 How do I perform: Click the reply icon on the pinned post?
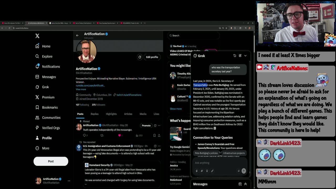coord(85,135)
